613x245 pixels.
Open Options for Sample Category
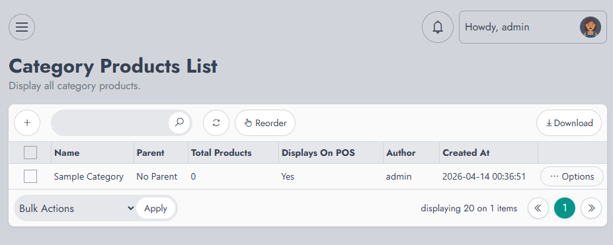[572, 176]
